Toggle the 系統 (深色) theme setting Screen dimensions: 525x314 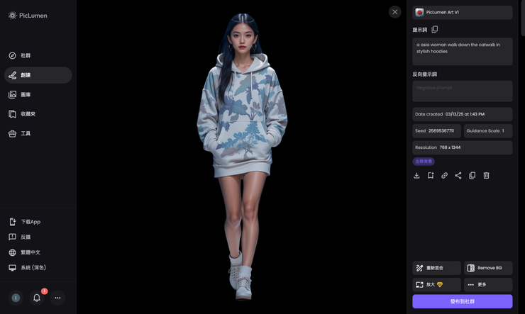(33, 268)
